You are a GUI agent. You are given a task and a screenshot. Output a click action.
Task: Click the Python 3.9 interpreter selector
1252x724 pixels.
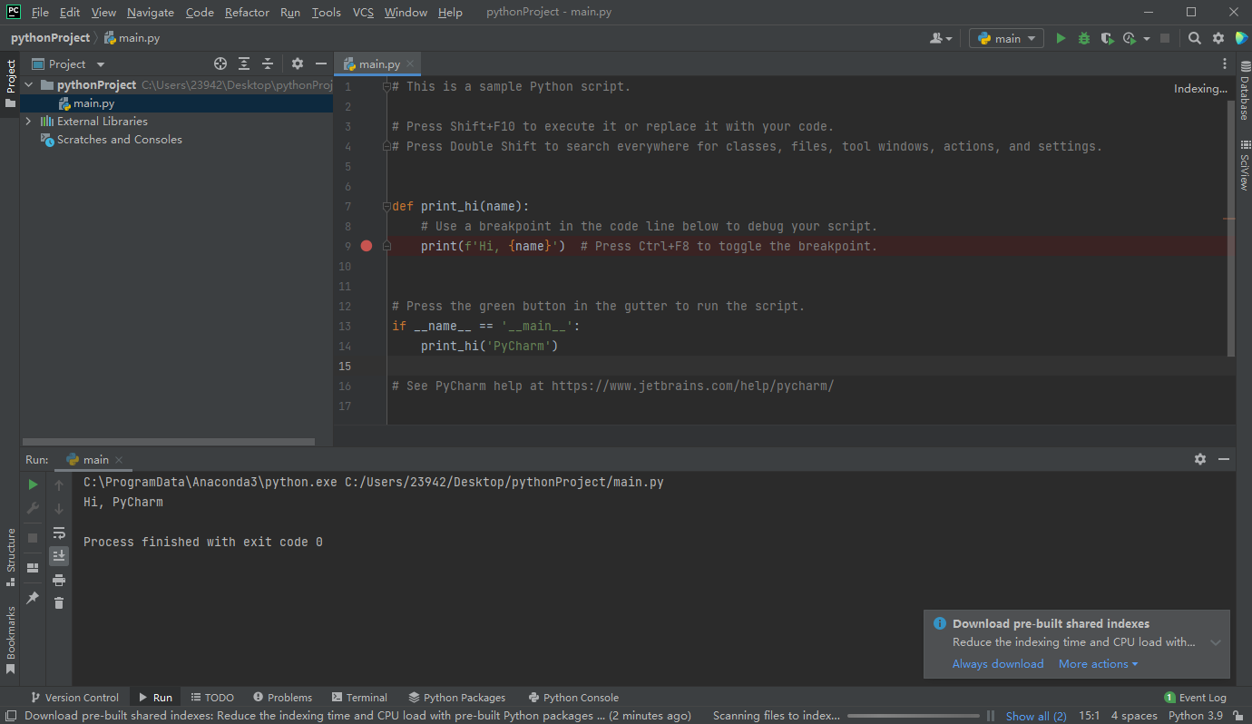1195,716
